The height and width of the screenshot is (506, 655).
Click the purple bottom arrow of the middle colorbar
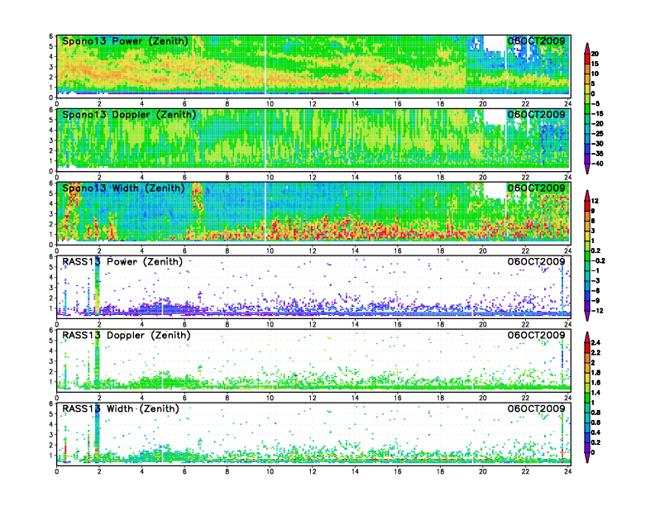[587, 316]
